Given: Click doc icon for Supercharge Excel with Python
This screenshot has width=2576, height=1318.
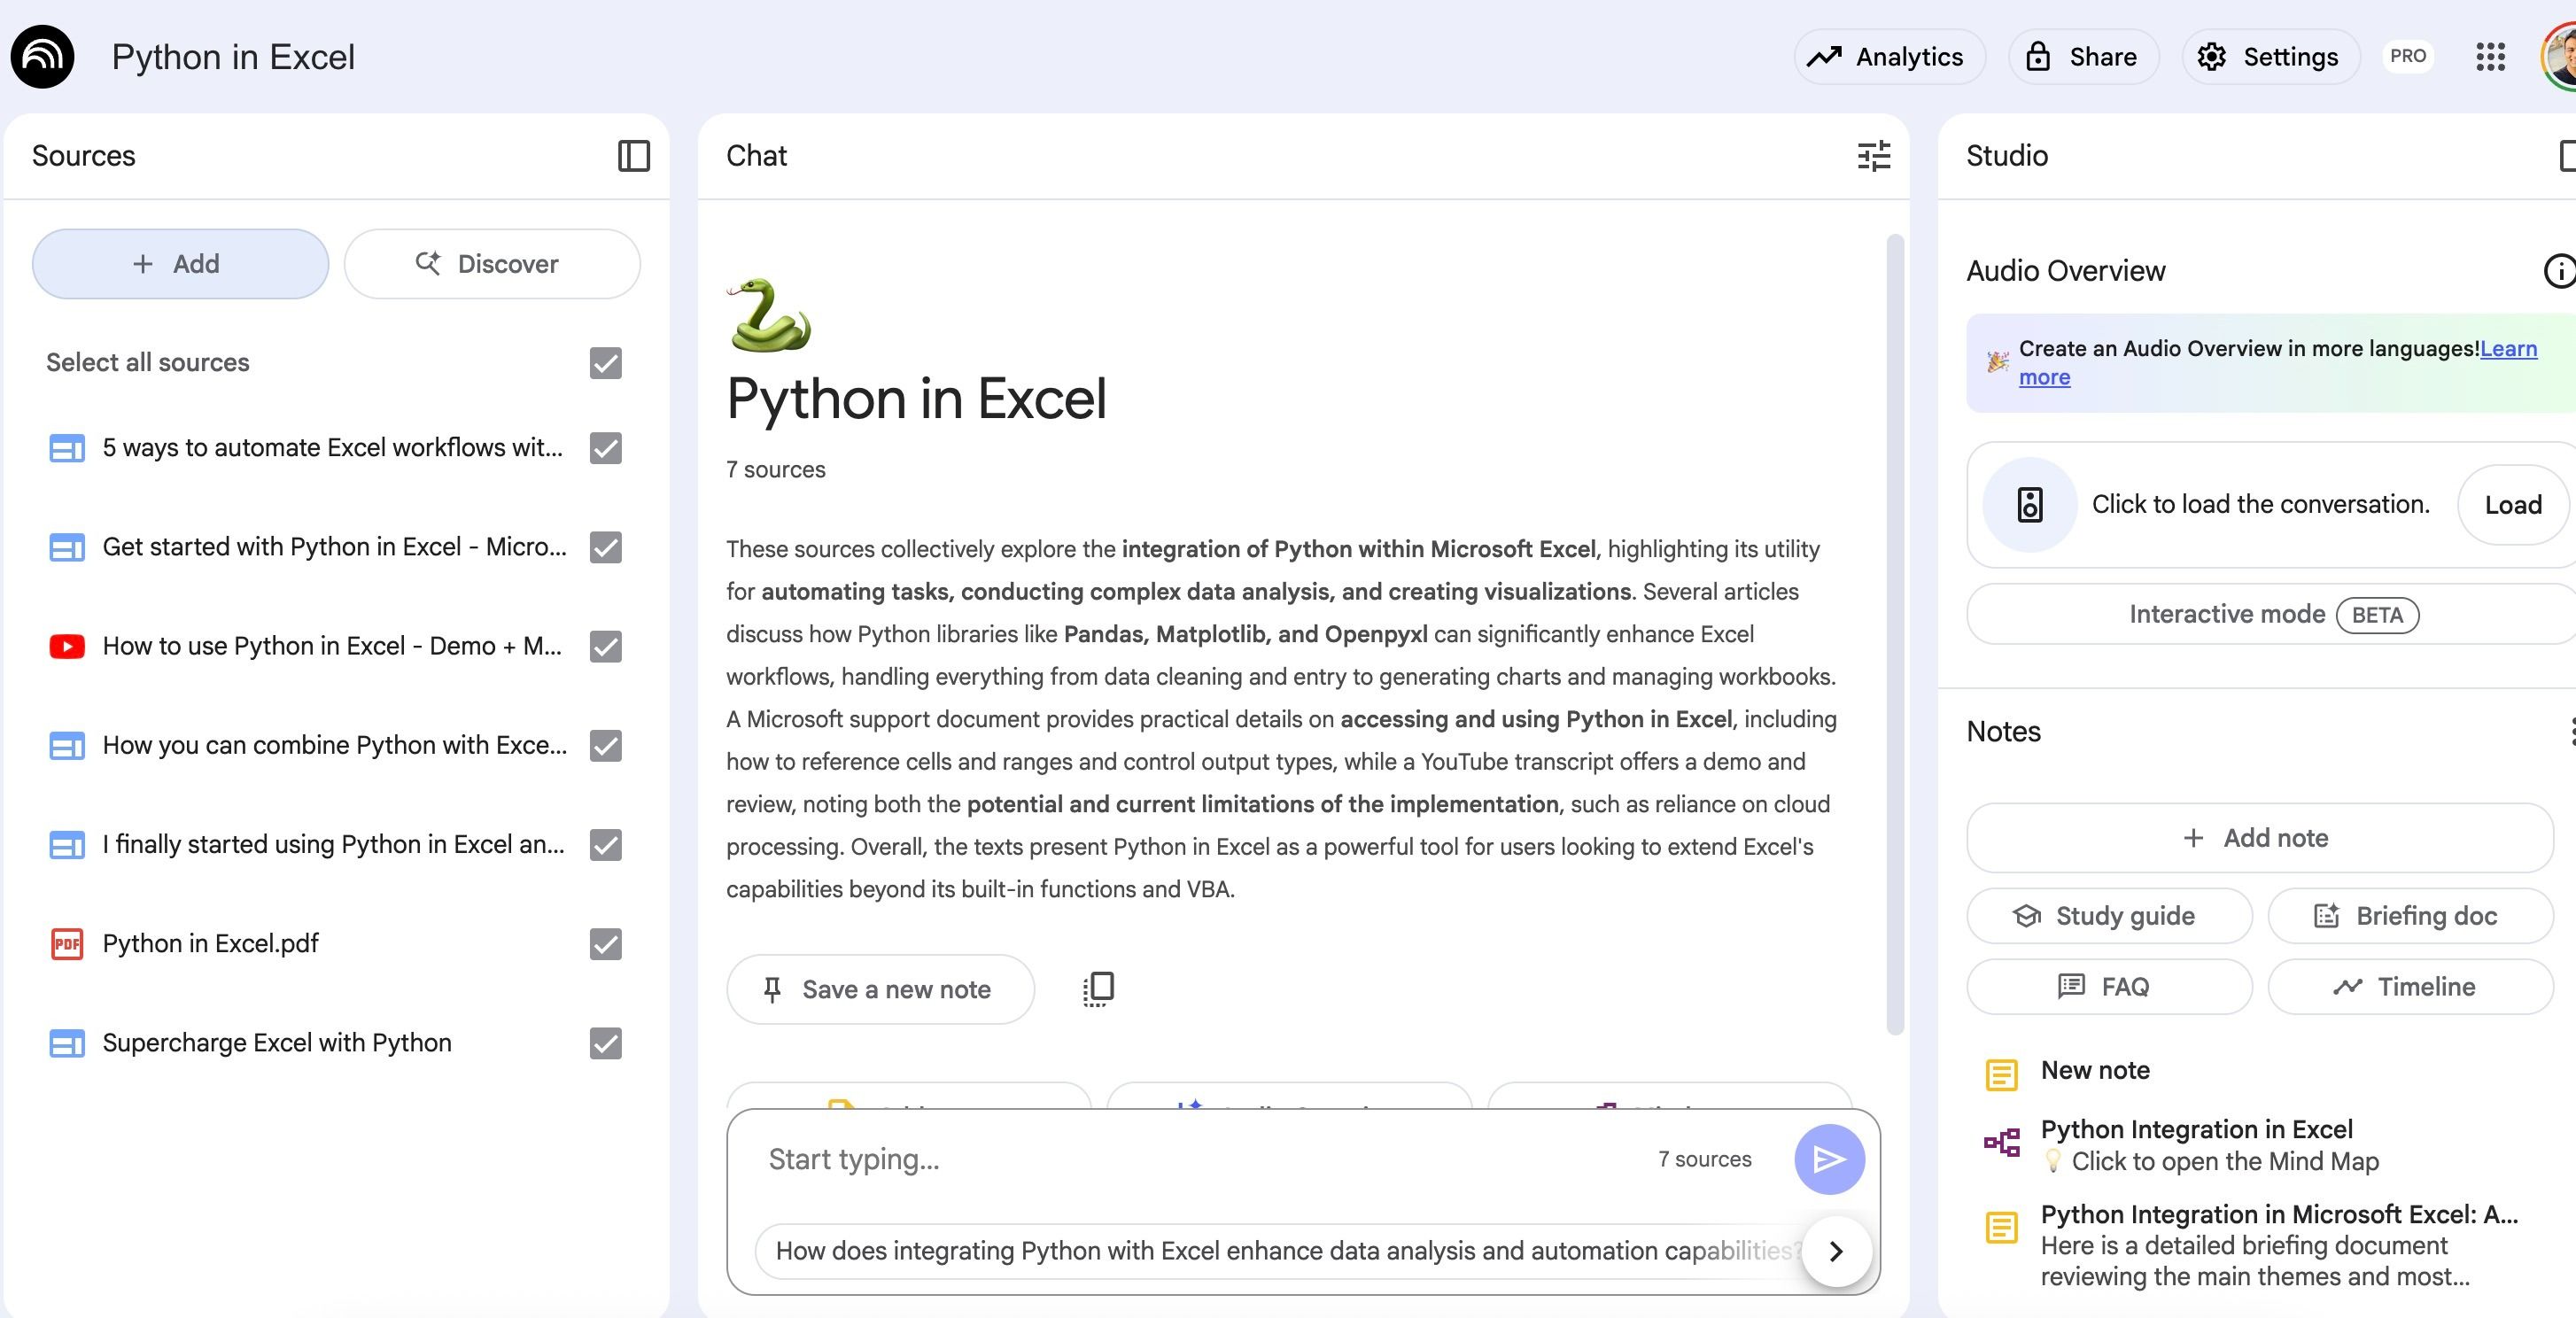Looking at the screenshot, I should click(x=67, y=1043).
